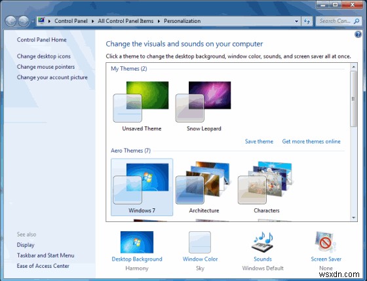The height and width of the screenshot is (281, 367).
Task: Expand the arrow before Control Panel breadcrumb
Action: click(49, 21)
